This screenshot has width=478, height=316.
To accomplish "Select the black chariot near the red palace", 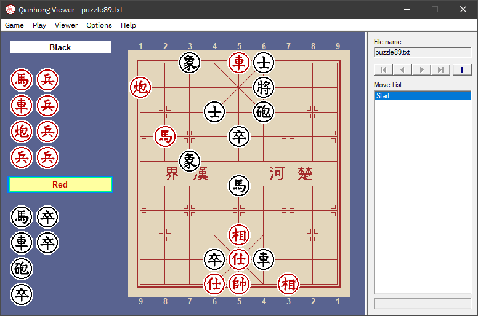I will (x=264, y=259).
